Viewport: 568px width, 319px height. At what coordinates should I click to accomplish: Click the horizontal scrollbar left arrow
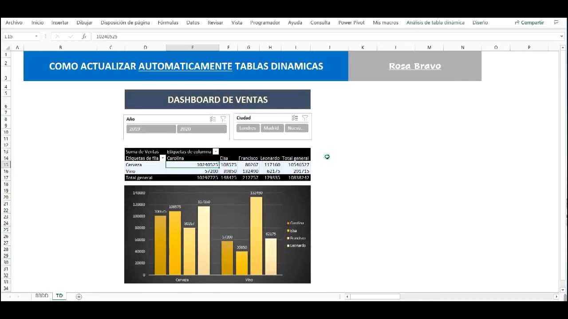click(348, 296)
